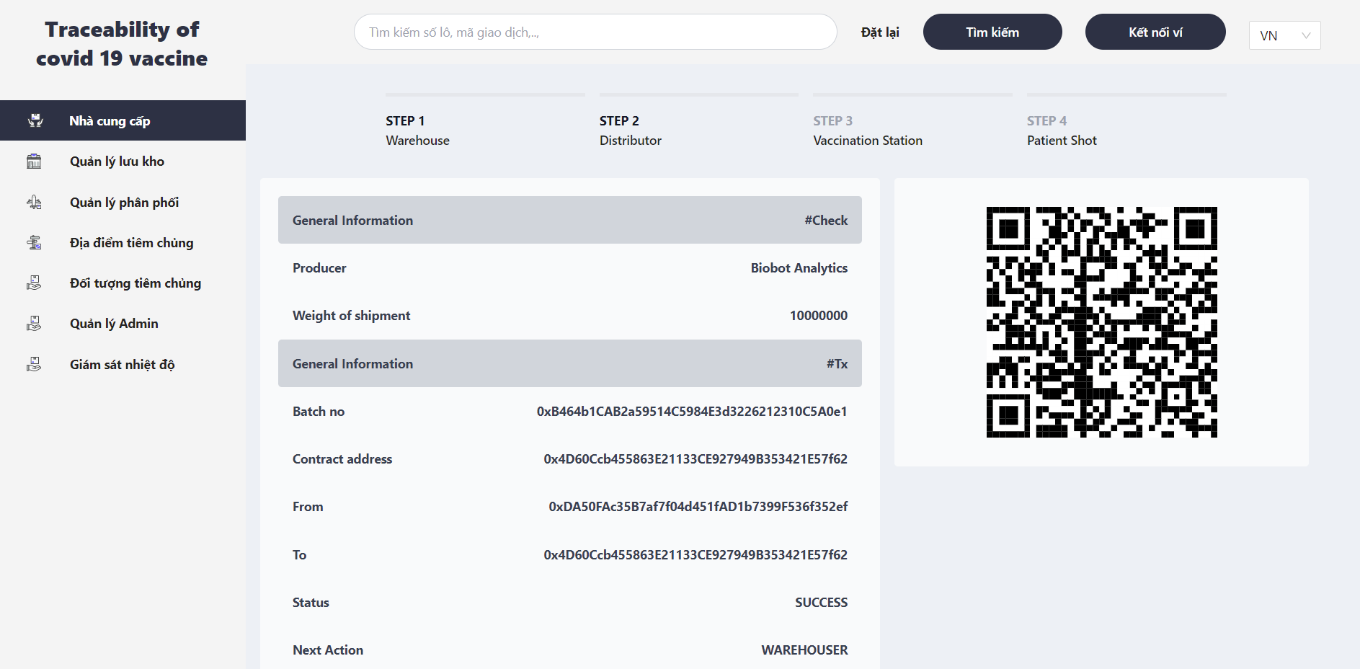Screen dimensions: 1360x669
Task: Click the Batch no hash value
Action: (x=692, y=411)
